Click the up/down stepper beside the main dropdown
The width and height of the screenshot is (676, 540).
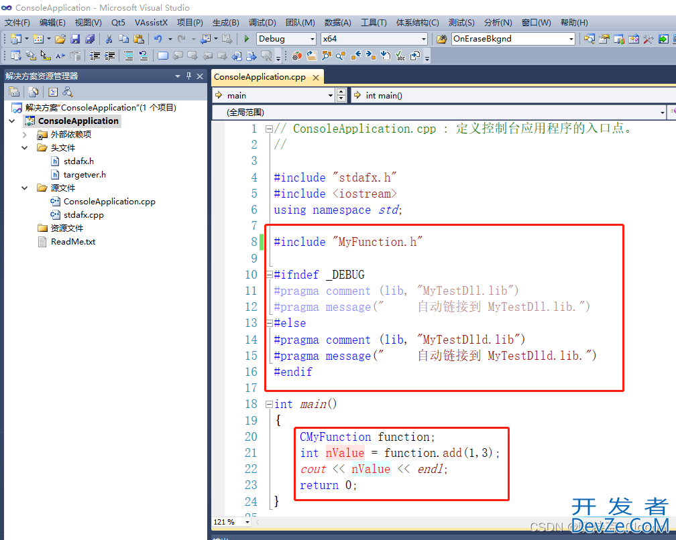[x=341, y=95]
